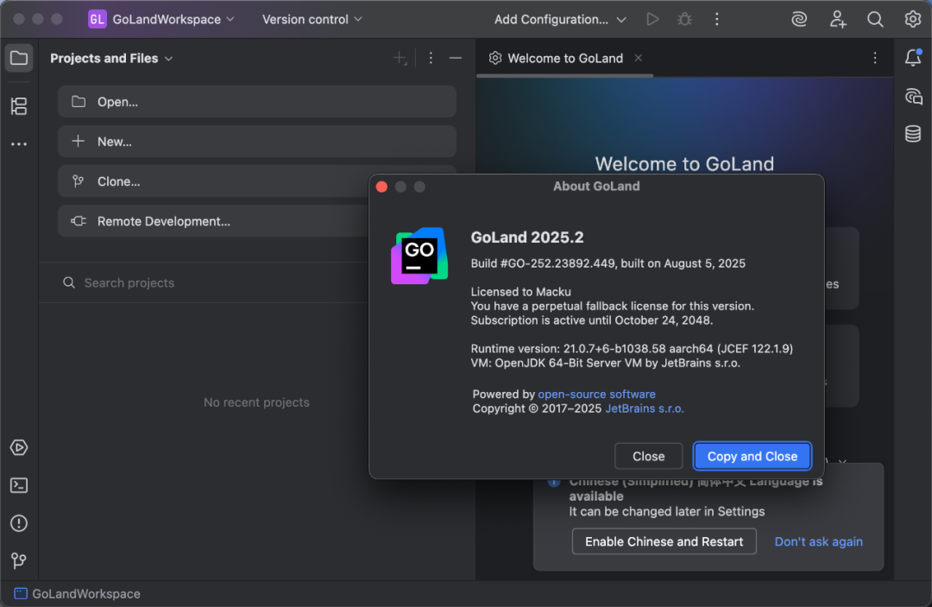Click Copy and Close button
This screenshot has height=607, width=932.
[753, 456]
